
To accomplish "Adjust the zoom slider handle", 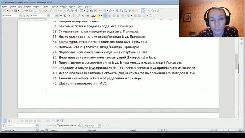I will point(229,130).
